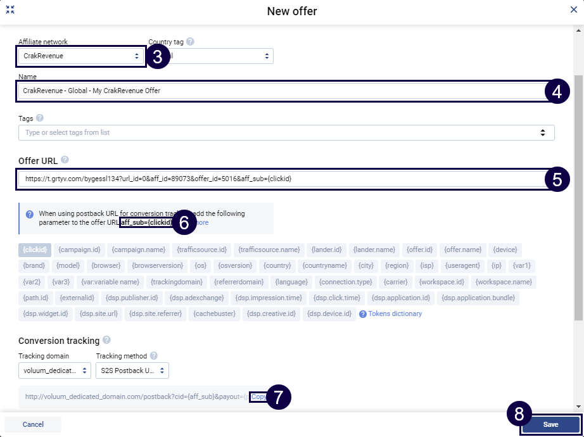Screen dimensions: 584x437
Task: Insert the {campaign.id} token
Action: tap(80, 250)
